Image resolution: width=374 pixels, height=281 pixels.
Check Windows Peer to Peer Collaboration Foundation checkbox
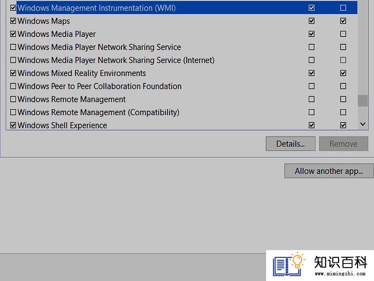coord(13,86)
